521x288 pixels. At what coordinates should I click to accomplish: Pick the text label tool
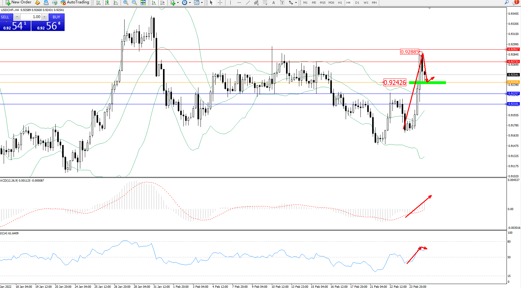(273, 2)
